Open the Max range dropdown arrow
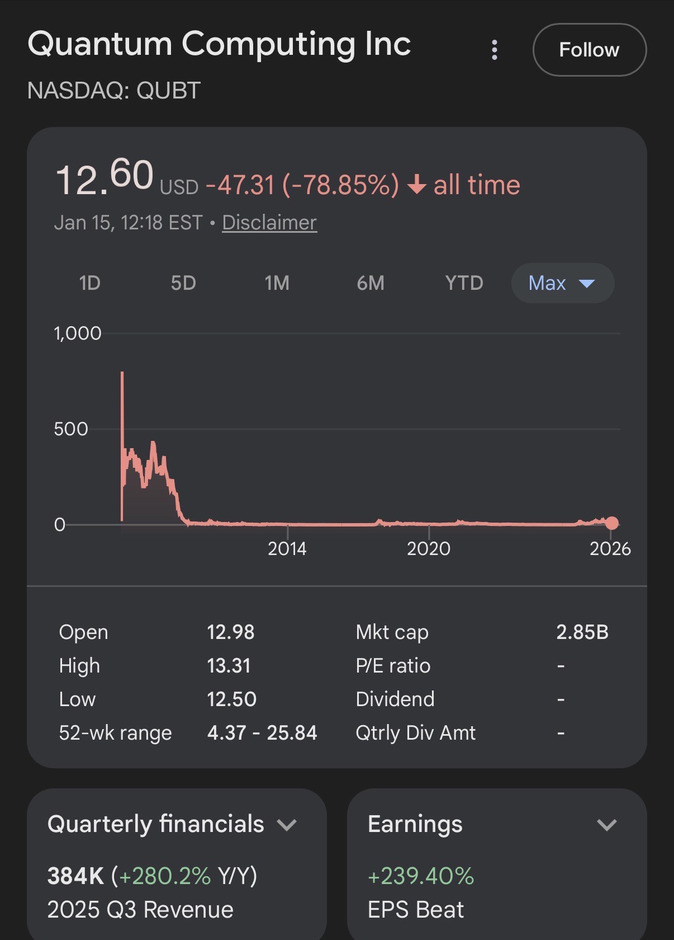This screenshot has height=940, width=674. click(587, 284)
